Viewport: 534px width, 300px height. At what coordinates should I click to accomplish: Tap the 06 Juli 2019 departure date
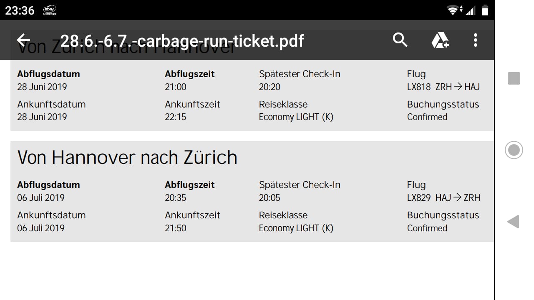click(x=41, y=198)
